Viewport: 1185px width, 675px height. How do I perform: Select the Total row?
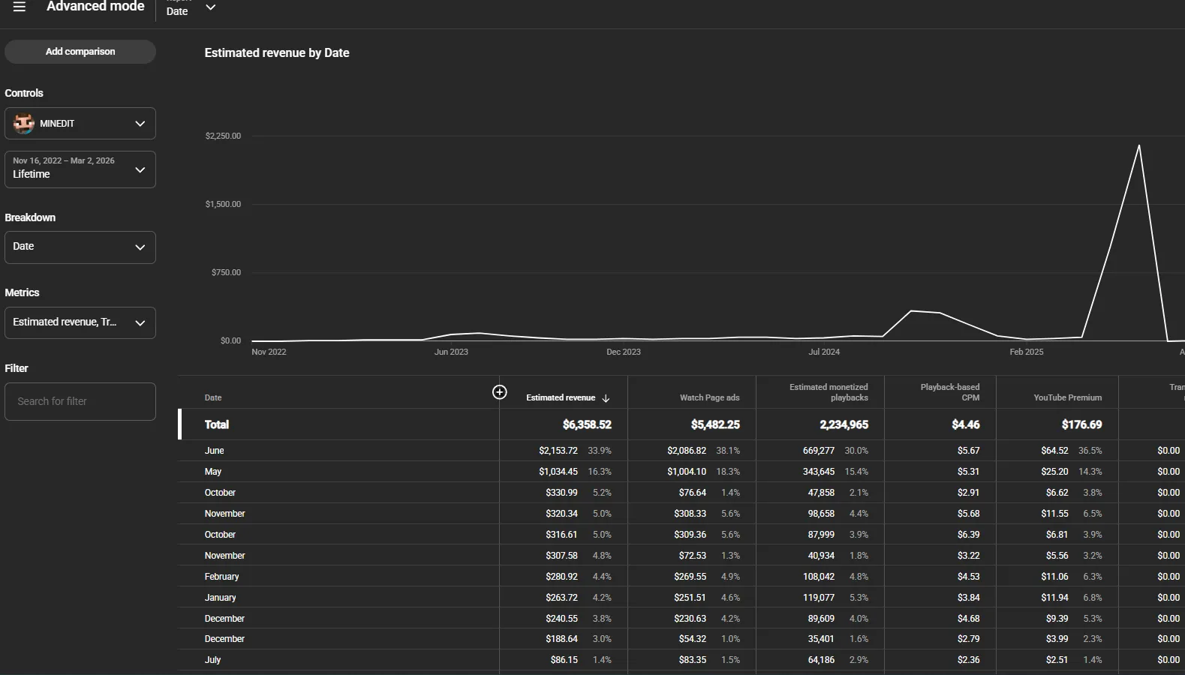681,424
